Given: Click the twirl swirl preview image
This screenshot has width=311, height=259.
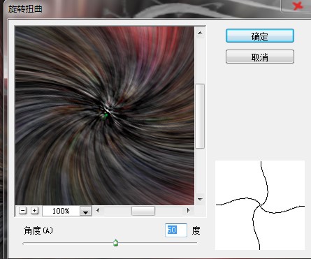Looking at the screenshot, I should tap(105, 116).
